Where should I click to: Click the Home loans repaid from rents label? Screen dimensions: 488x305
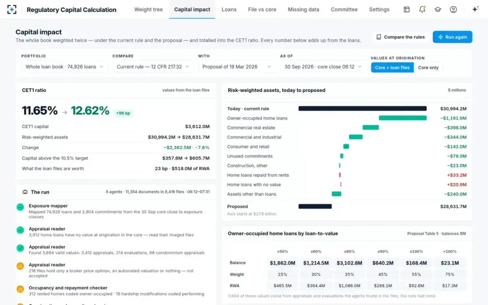[x=258, y=175]
